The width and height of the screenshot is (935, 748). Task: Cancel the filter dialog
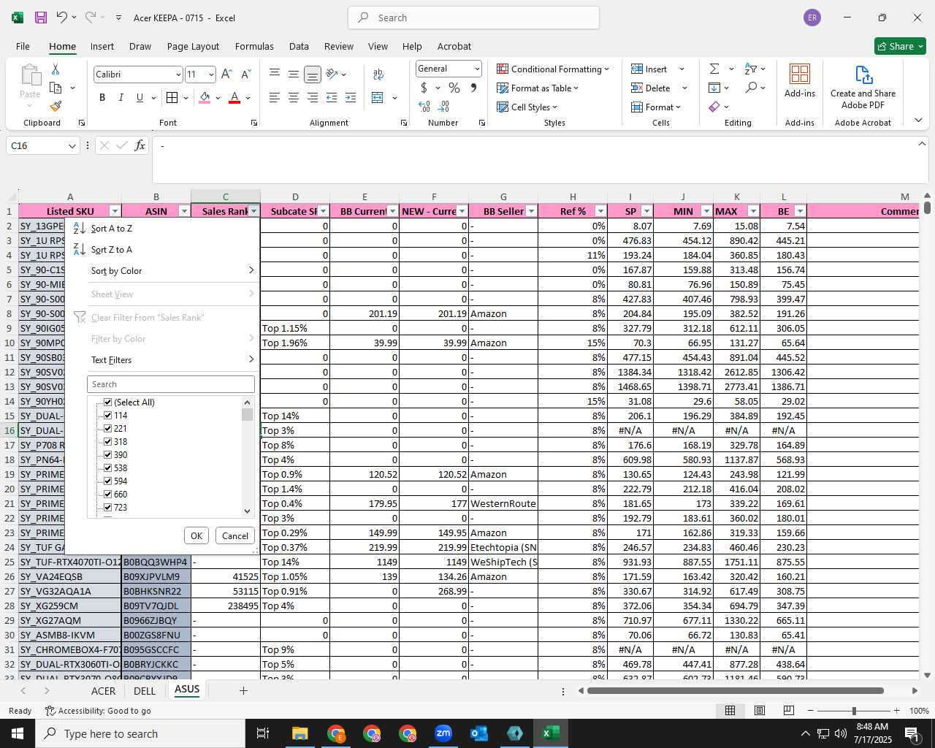(235, 535)
